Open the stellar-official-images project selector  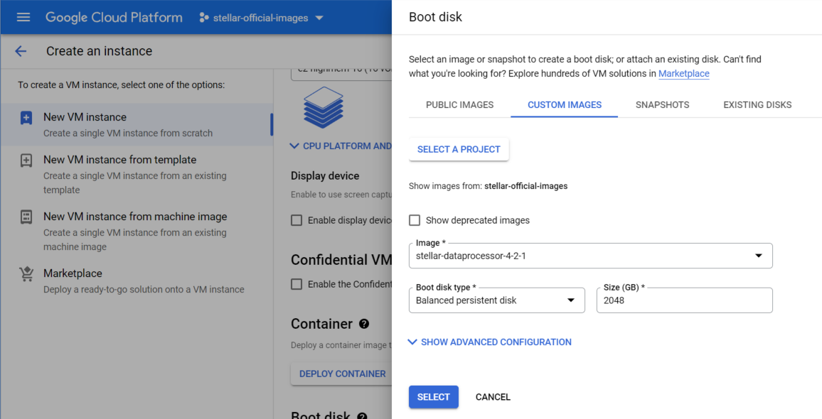pyautogui.click(x=260, y=18)
